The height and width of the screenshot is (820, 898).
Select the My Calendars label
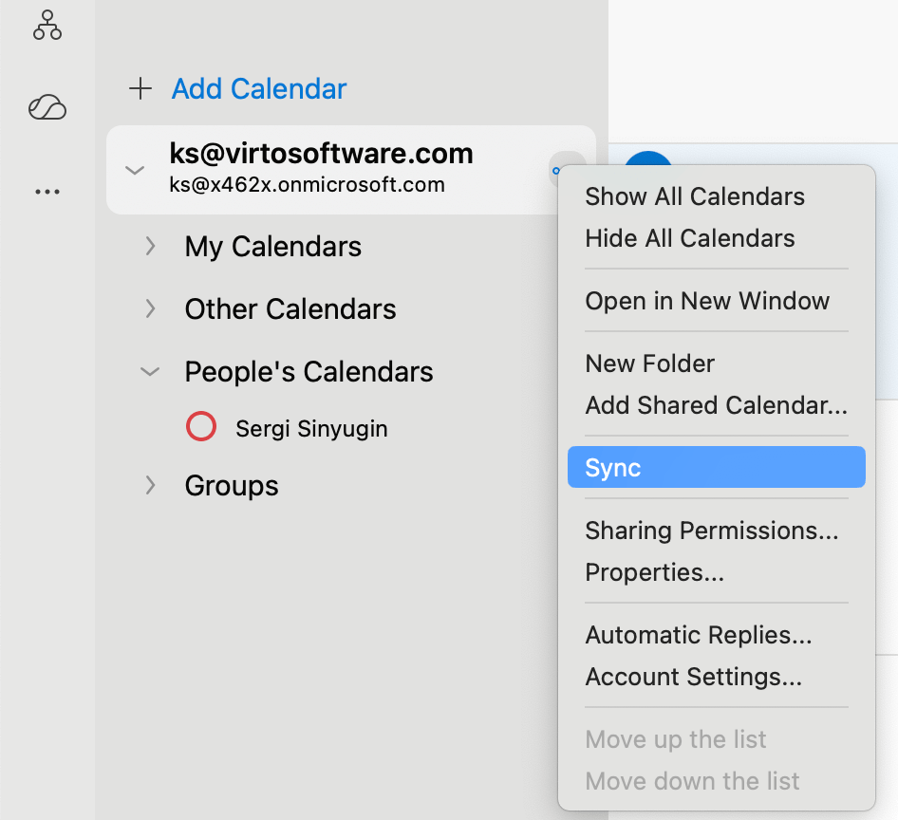273,247
